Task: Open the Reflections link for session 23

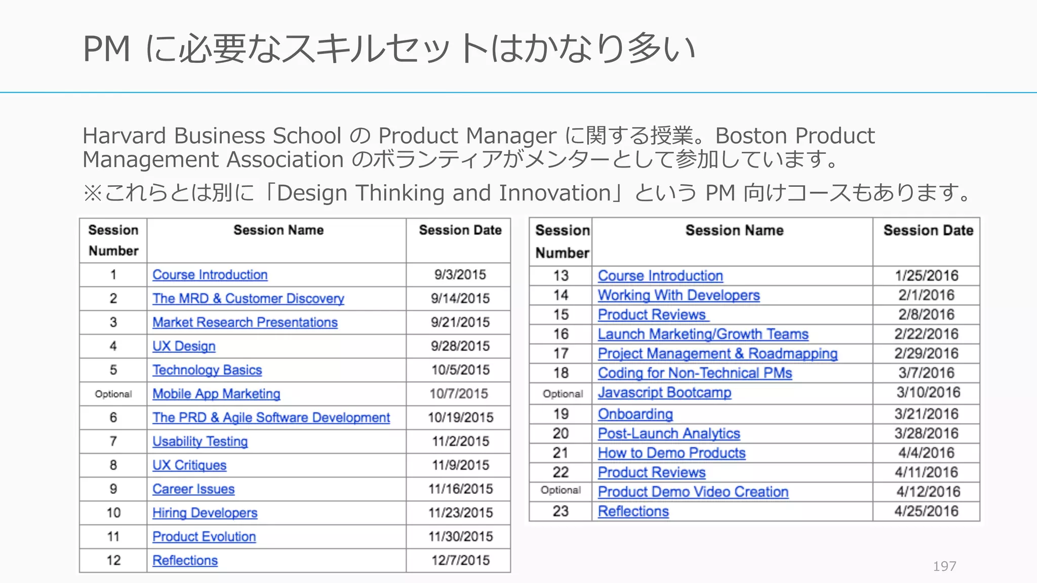Action: pos(633,511)
